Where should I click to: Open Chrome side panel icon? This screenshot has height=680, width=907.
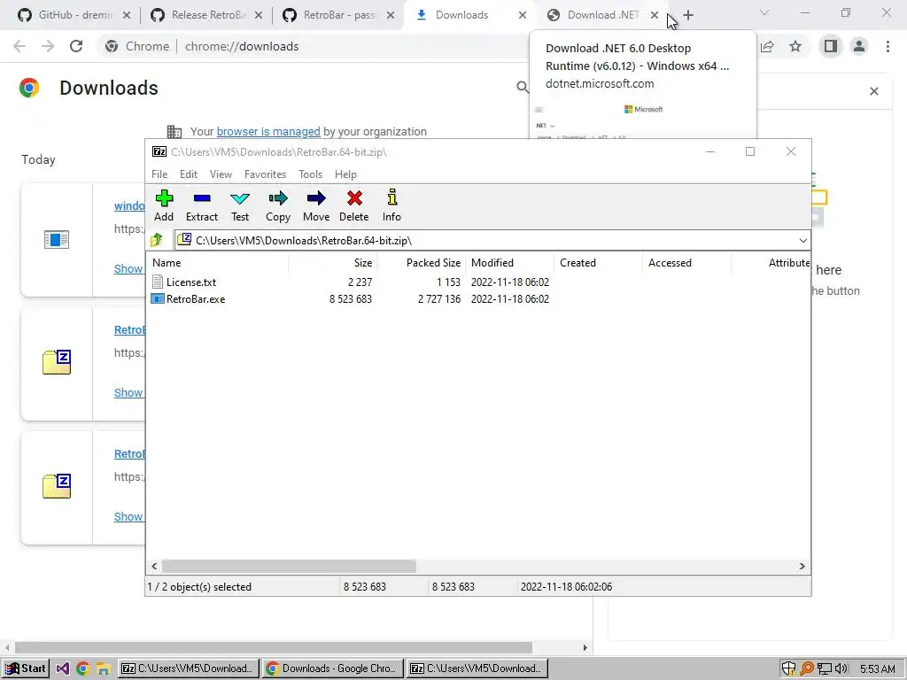coord(831,46)
